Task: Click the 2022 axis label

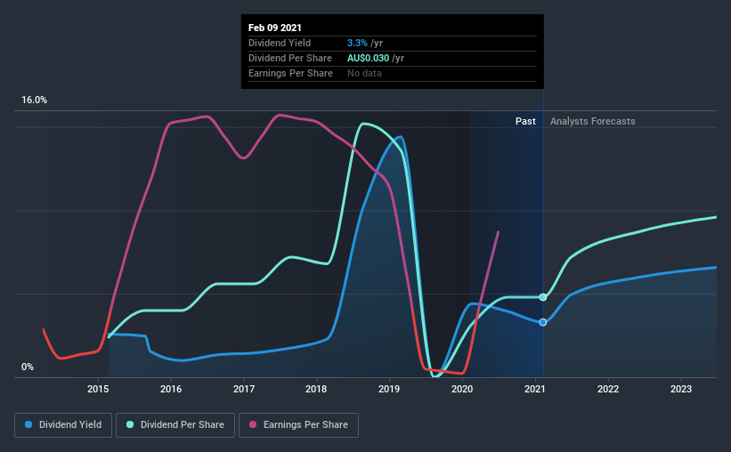Action: click(x=608, y=389)
